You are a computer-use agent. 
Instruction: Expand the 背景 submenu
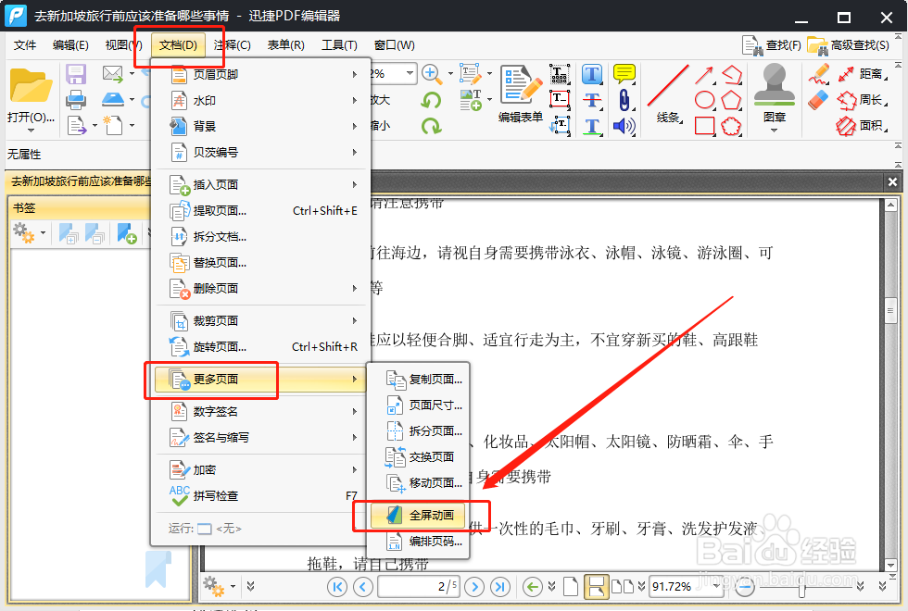point(260,126)
